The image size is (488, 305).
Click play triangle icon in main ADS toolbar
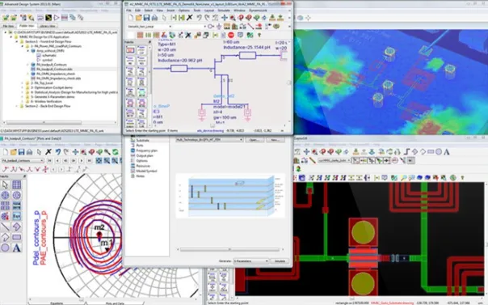57,18
